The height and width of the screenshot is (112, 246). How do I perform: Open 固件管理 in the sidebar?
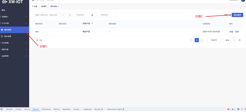coord(14,36)
